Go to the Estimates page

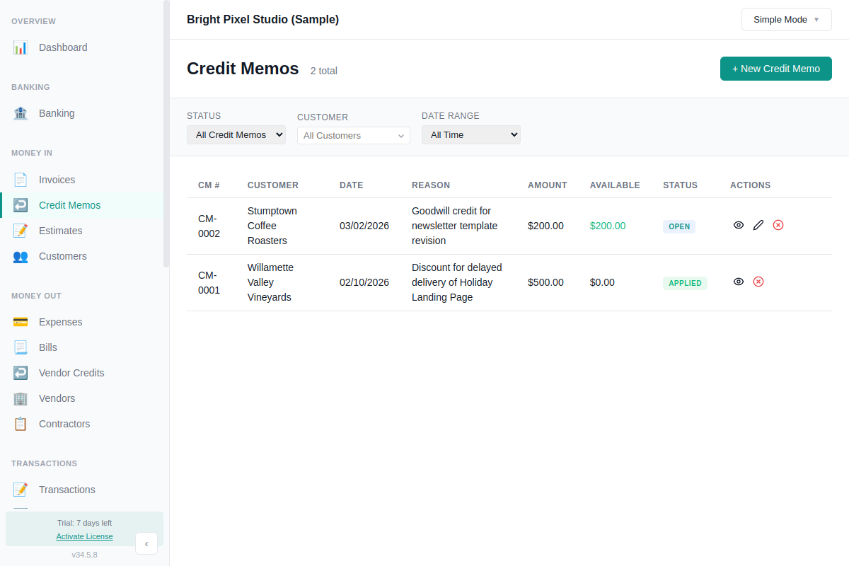click(x=60, y=231)
